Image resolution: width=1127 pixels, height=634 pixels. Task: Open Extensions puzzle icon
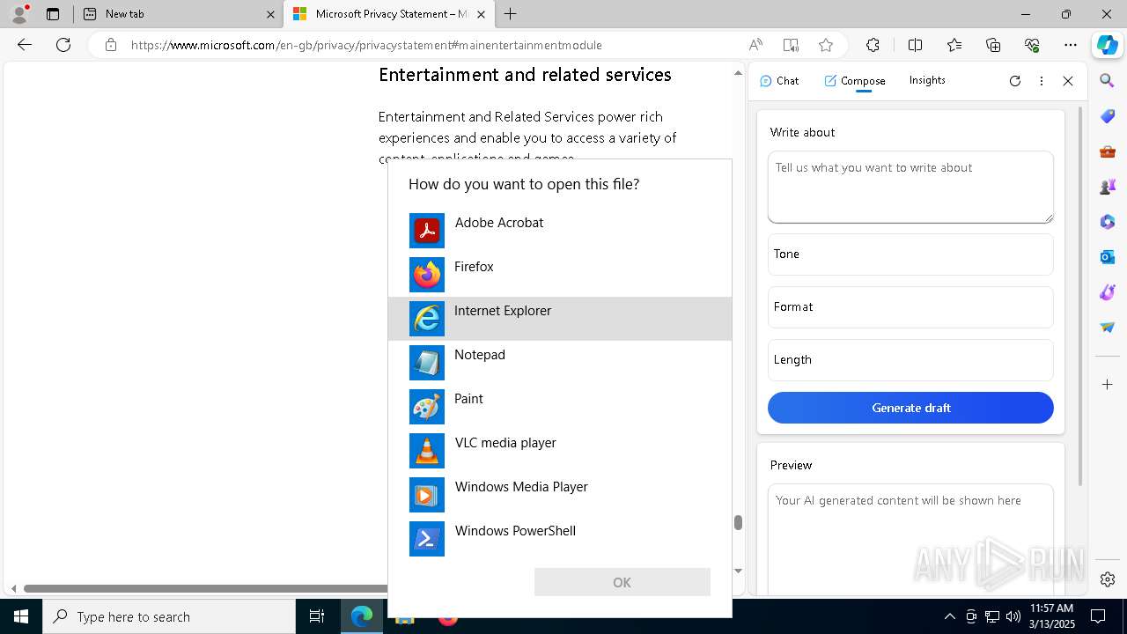click(x=873, y=45)
